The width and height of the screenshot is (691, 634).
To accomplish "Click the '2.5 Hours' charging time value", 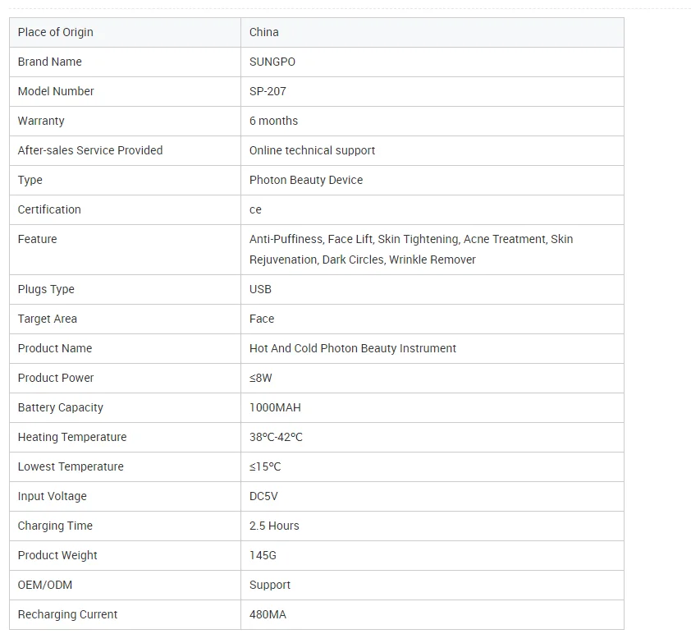I will coord(274,526).
